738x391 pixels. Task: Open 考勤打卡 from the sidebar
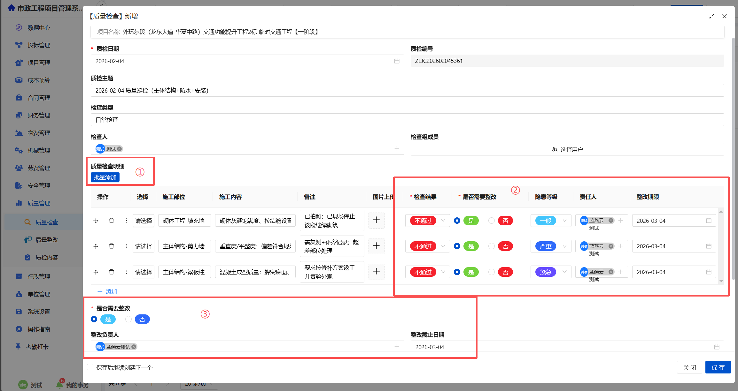click(38, 346)
